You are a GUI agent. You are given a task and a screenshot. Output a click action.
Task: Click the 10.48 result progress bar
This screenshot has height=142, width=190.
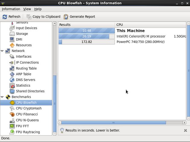click(87, 31)
